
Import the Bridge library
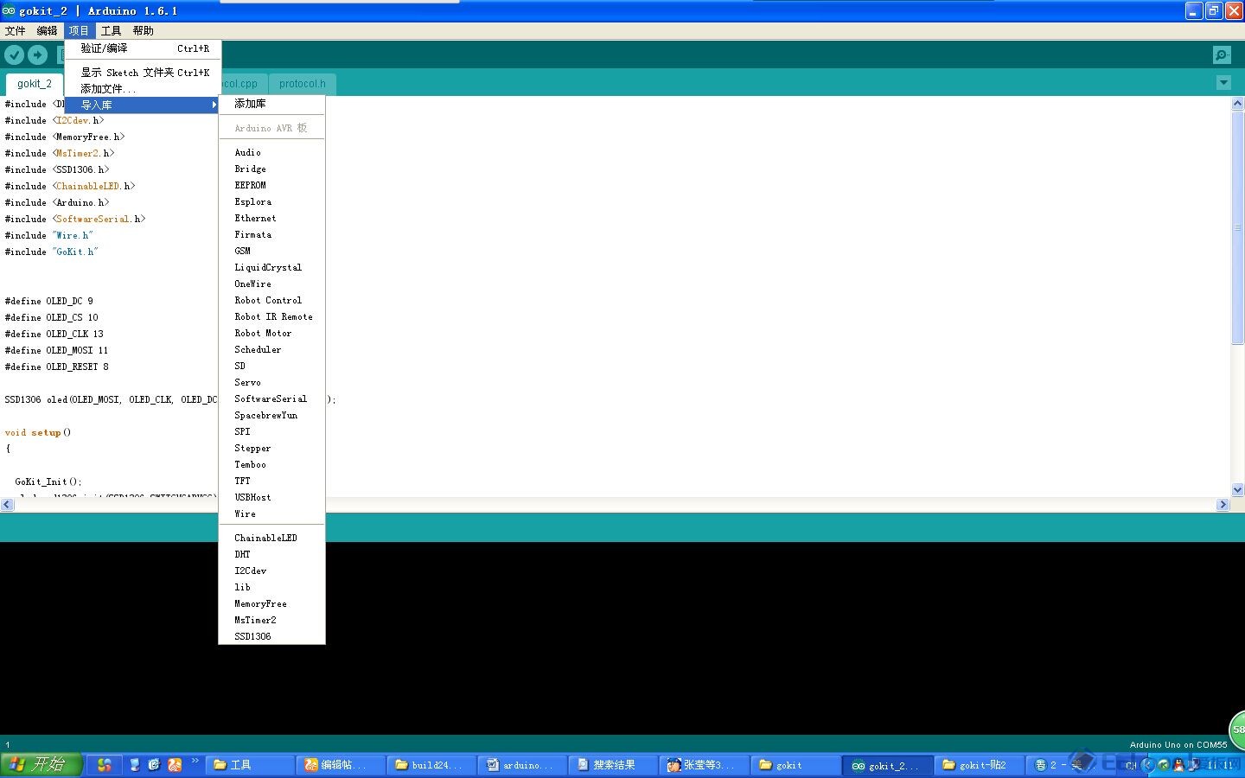coord(271,169)
